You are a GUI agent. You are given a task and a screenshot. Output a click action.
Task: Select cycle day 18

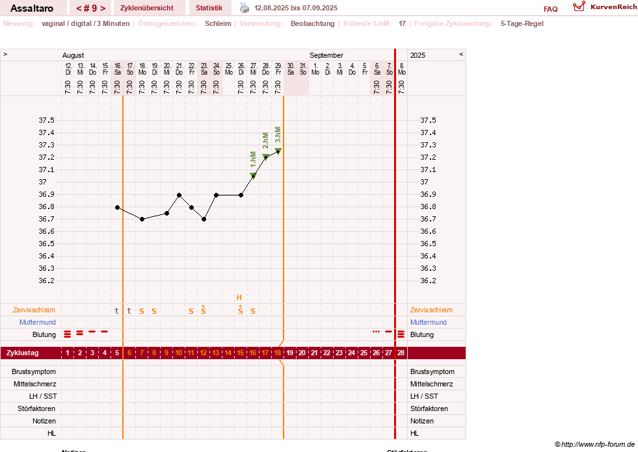[278, 353]
